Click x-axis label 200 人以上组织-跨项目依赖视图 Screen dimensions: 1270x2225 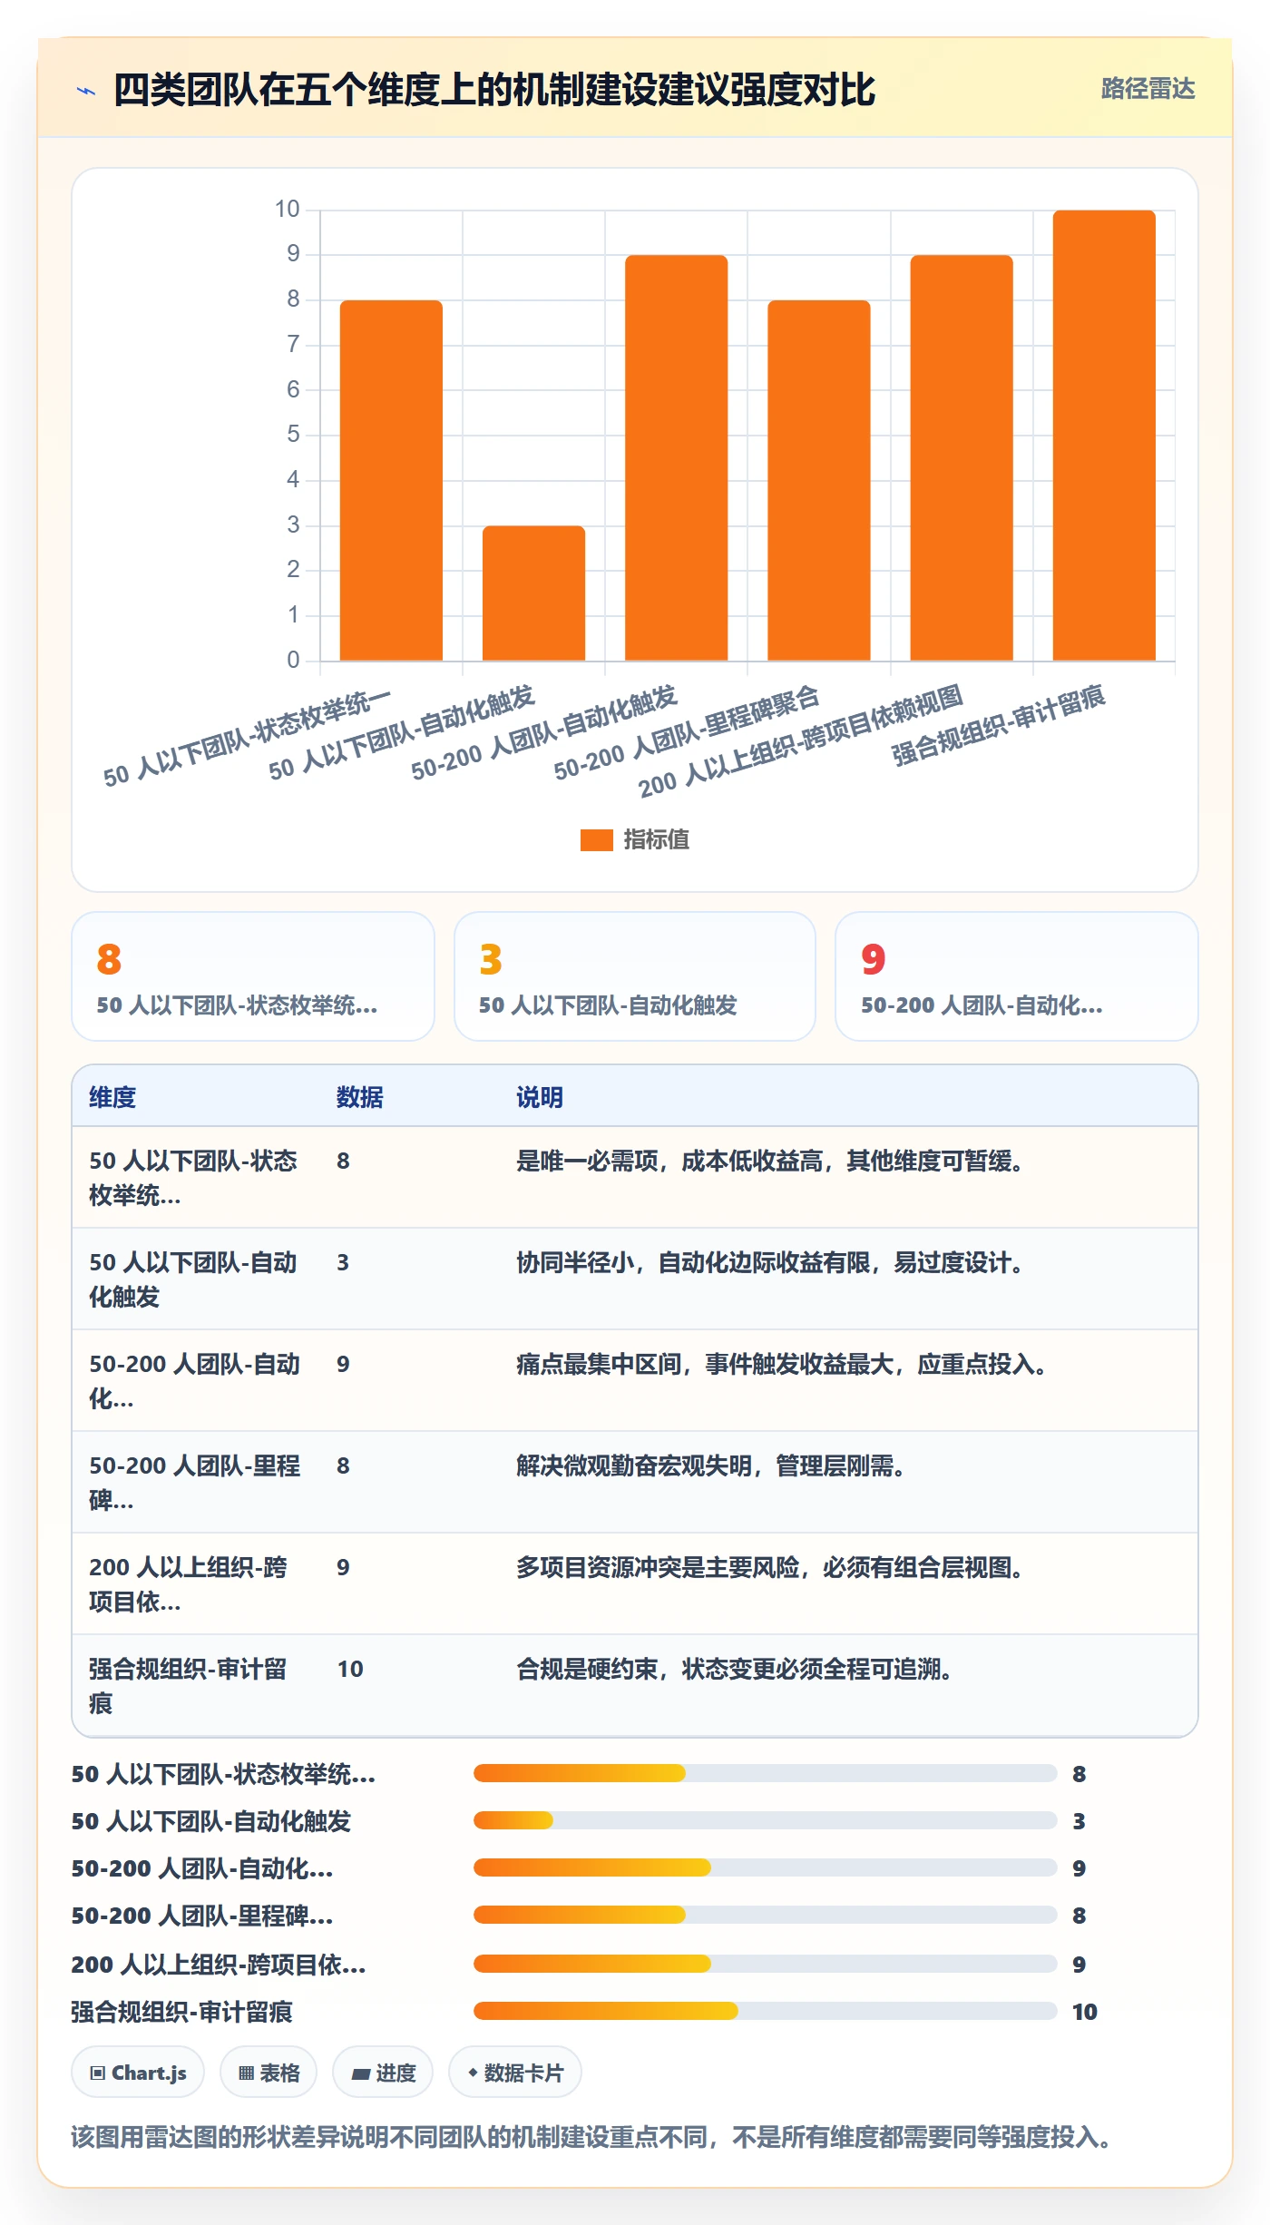pos(801,740)
